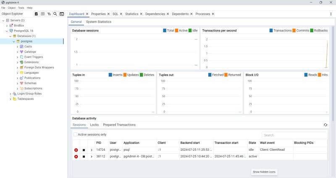Viewport: 336px width, 178px height.
Task: Expand the Schemas tree node
Action: tap(17, 83)
